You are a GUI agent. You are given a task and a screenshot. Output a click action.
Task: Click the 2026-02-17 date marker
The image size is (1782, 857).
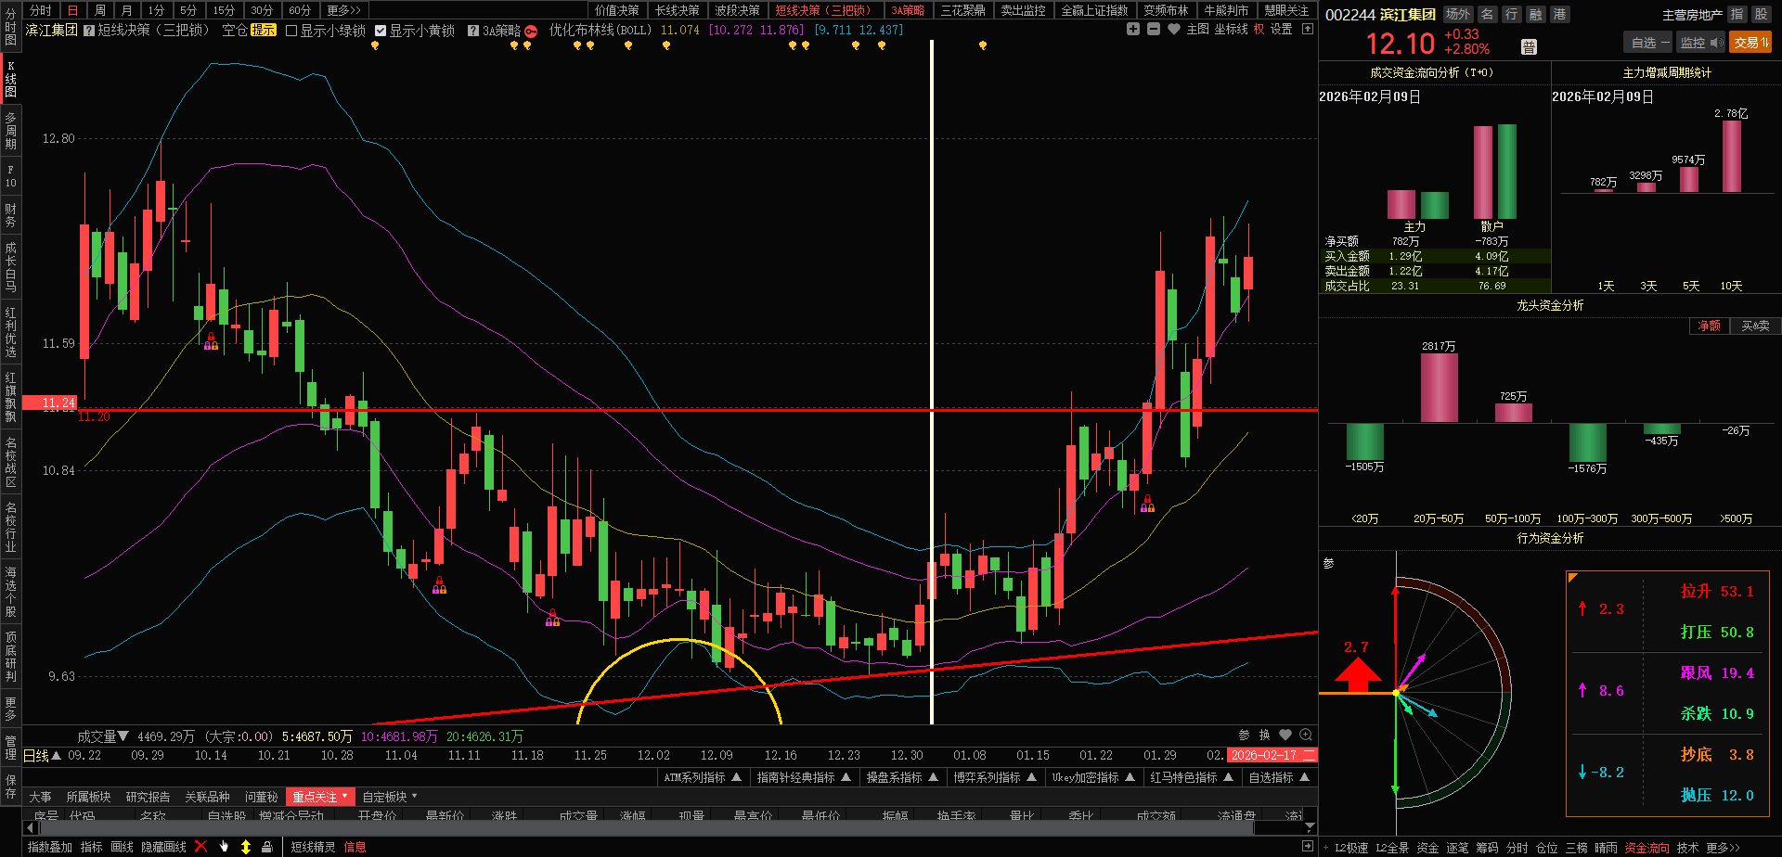pyautogui.click(x=1272, y=756)
